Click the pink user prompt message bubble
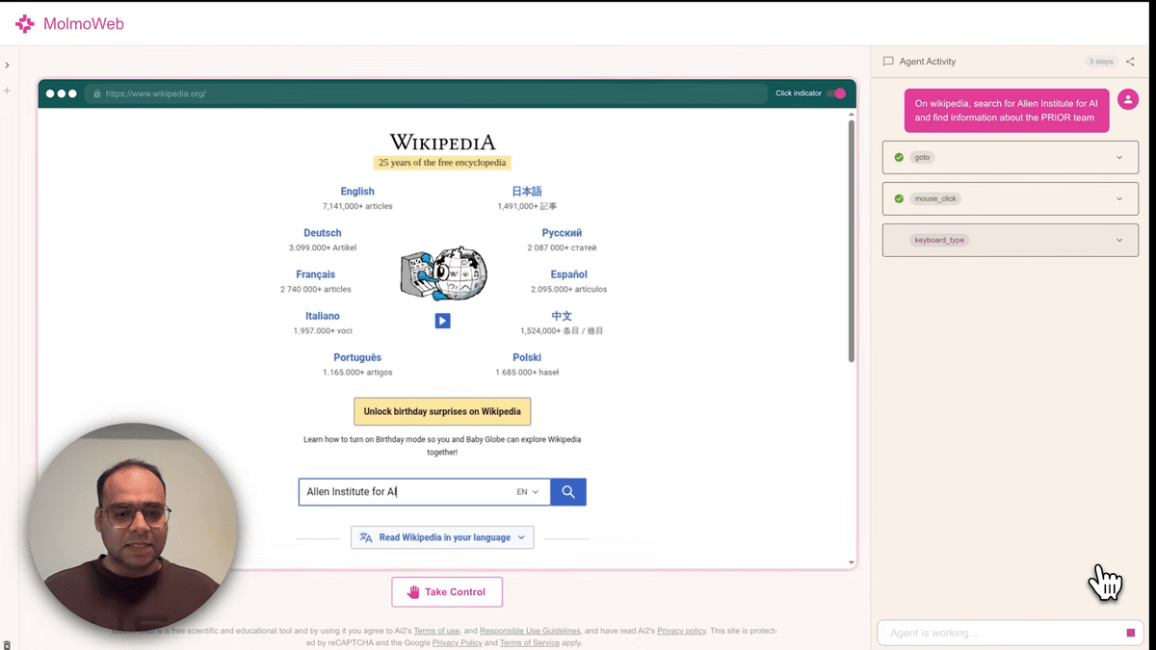This screenshot has height=650, width=1156. pyautogui.click(x=1007, y=111)
